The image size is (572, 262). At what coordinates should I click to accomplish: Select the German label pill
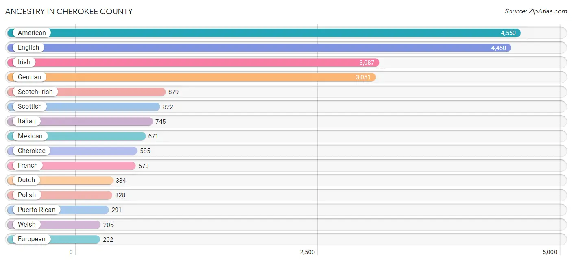pos(27,77)
